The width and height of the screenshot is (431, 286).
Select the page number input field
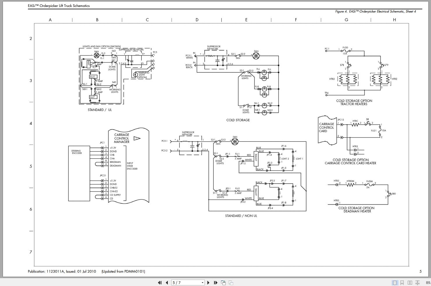pyautogui.click(x=180, y=282)
